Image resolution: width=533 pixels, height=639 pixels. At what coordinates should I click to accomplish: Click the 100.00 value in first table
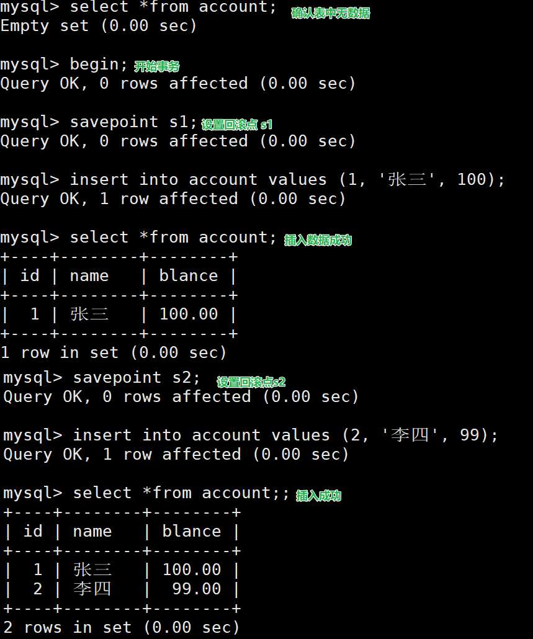(189, 314)
